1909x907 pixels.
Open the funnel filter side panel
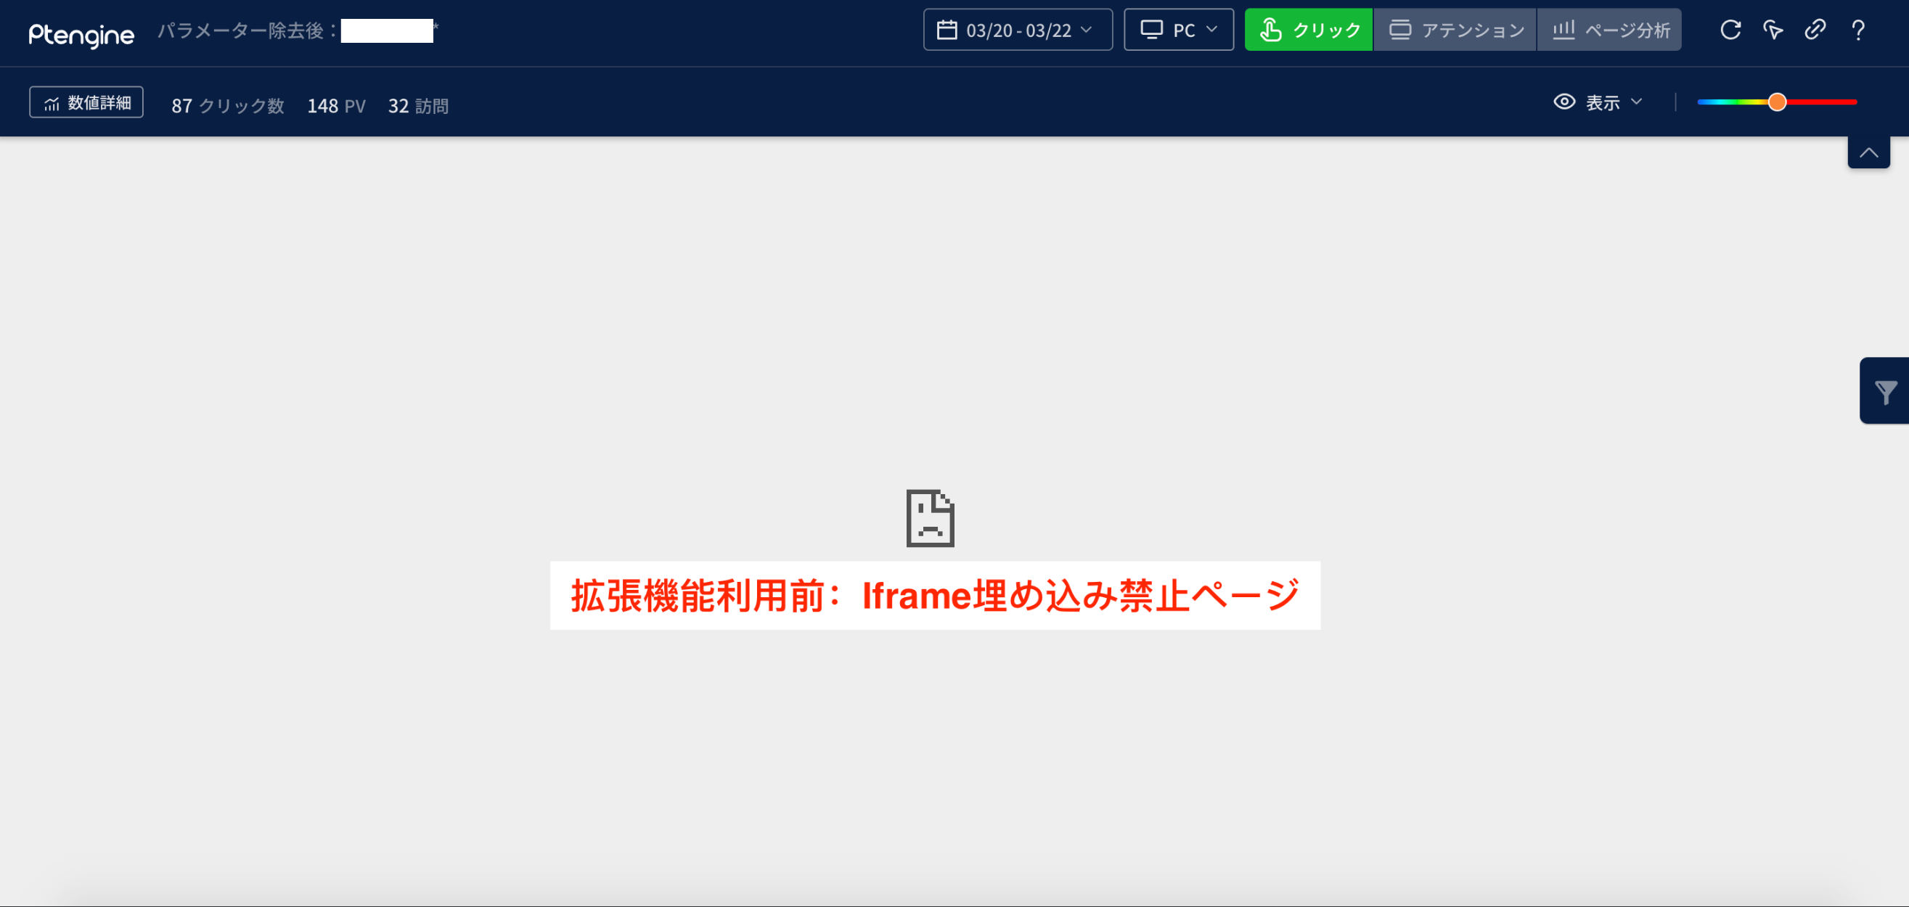(x=1884, y=390)
